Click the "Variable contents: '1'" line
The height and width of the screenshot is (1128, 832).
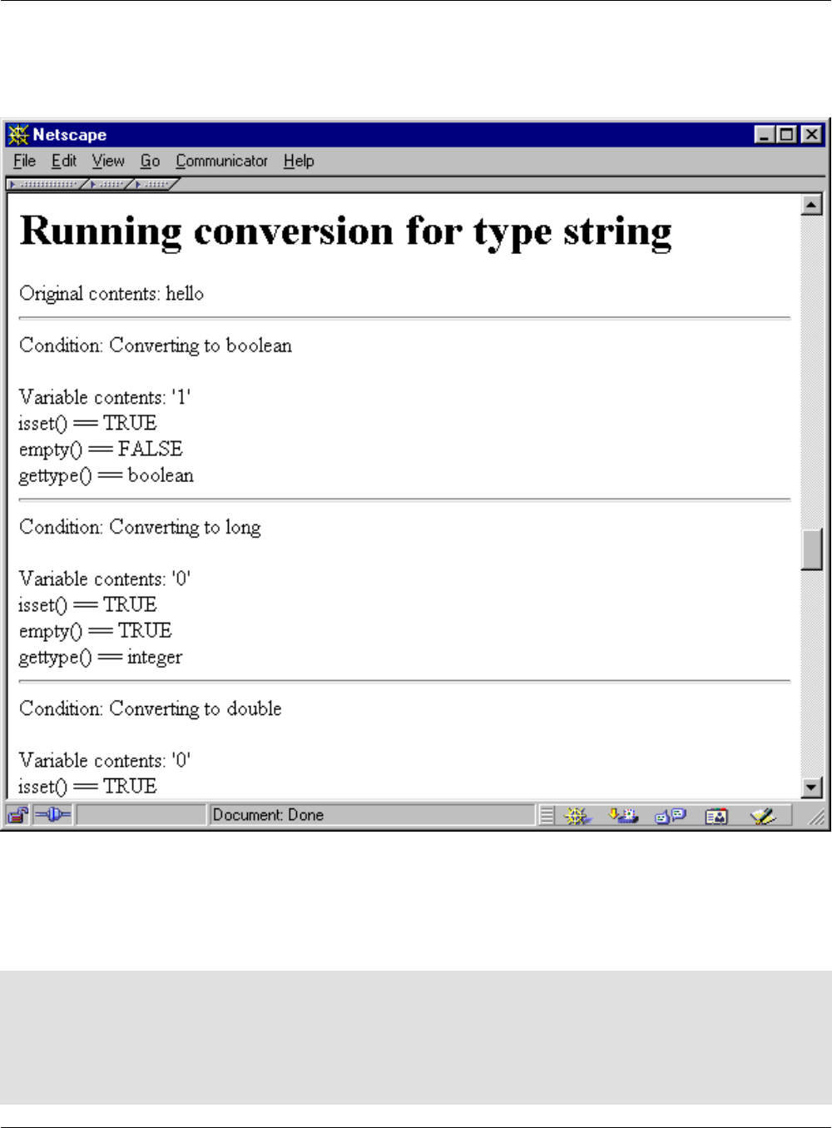click(105, 397)
